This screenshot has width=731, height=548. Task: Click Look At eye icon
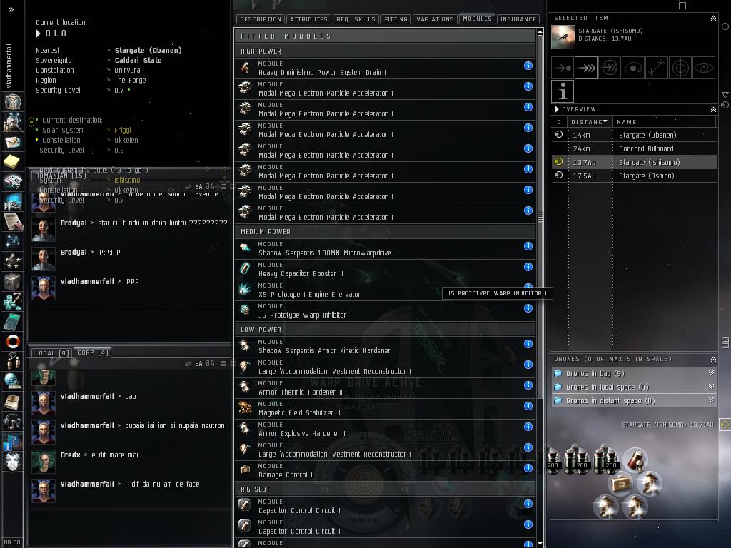[703, 68]
